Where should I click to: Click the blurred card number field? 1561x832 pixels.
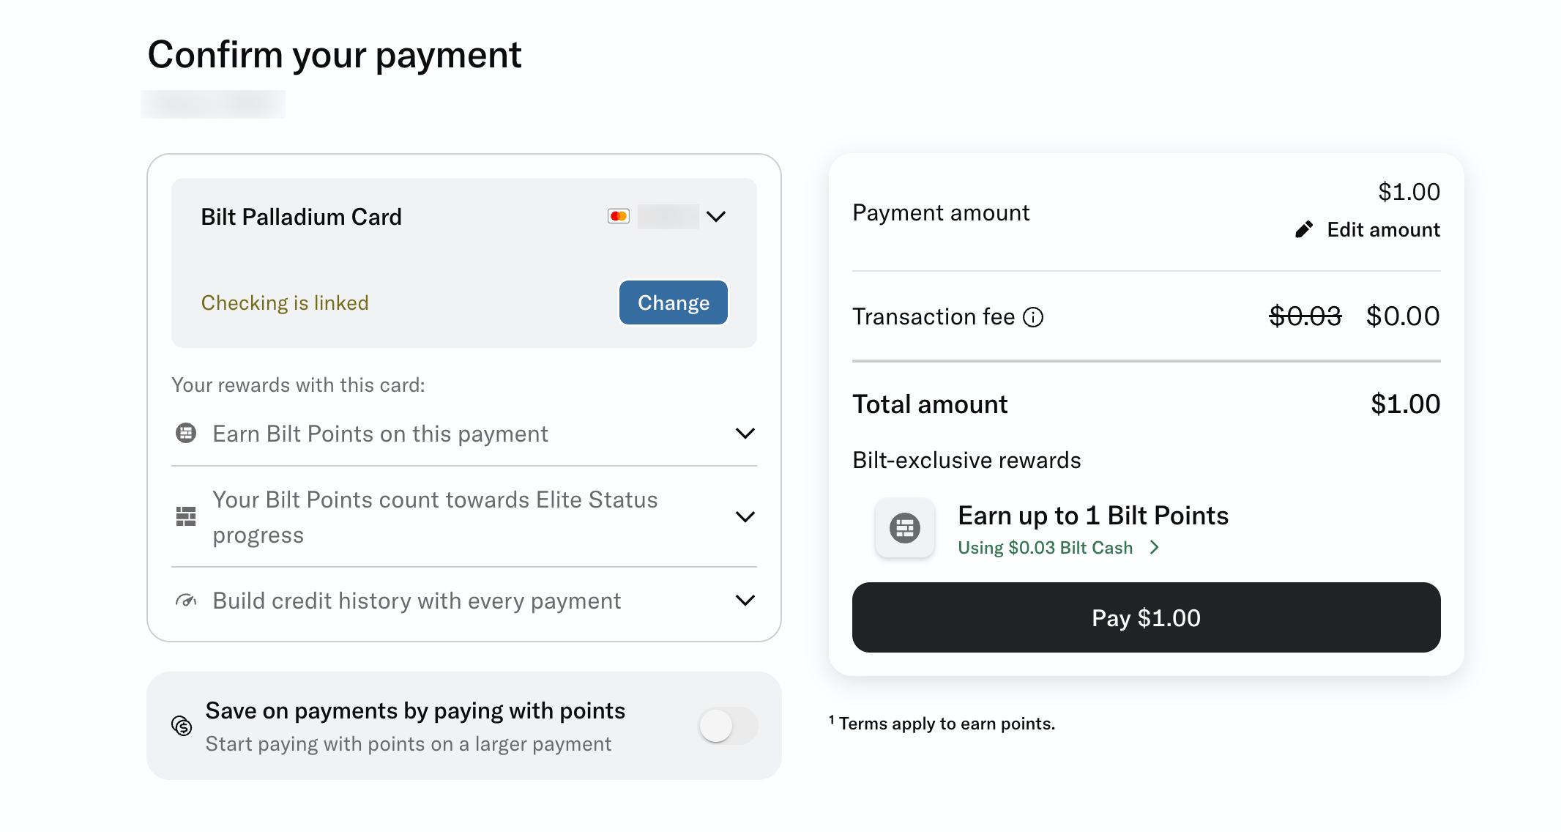[666, 216]
